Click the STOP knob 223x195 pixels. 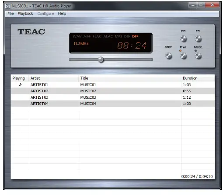169,56
